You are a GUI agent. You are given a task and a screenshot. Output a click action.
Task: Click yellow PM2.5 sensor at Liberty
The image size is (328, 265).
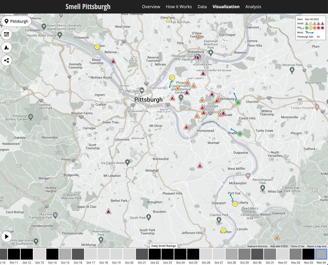tap(235, 204)
